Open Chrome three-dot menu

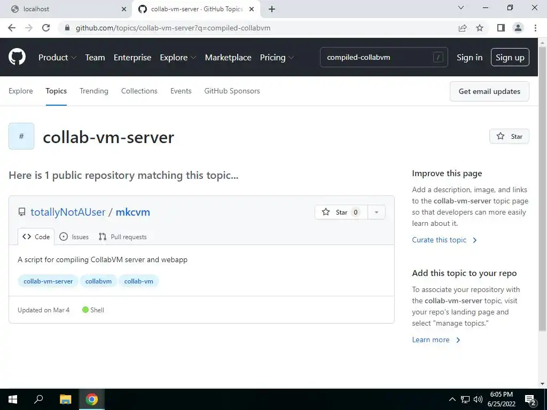click(x=535, y=28)
